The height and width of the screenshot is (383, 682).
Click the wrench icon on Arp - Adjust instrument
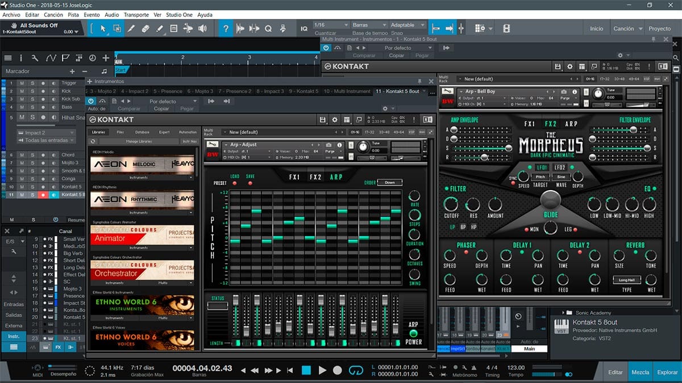point(213,145)
